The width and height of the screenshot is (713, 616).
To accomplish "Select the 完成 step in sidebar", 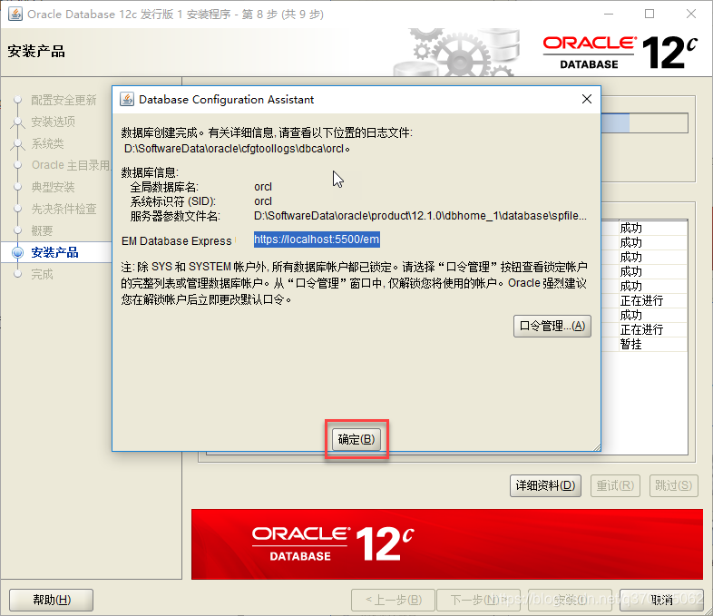I will click(x=42, y=274).
